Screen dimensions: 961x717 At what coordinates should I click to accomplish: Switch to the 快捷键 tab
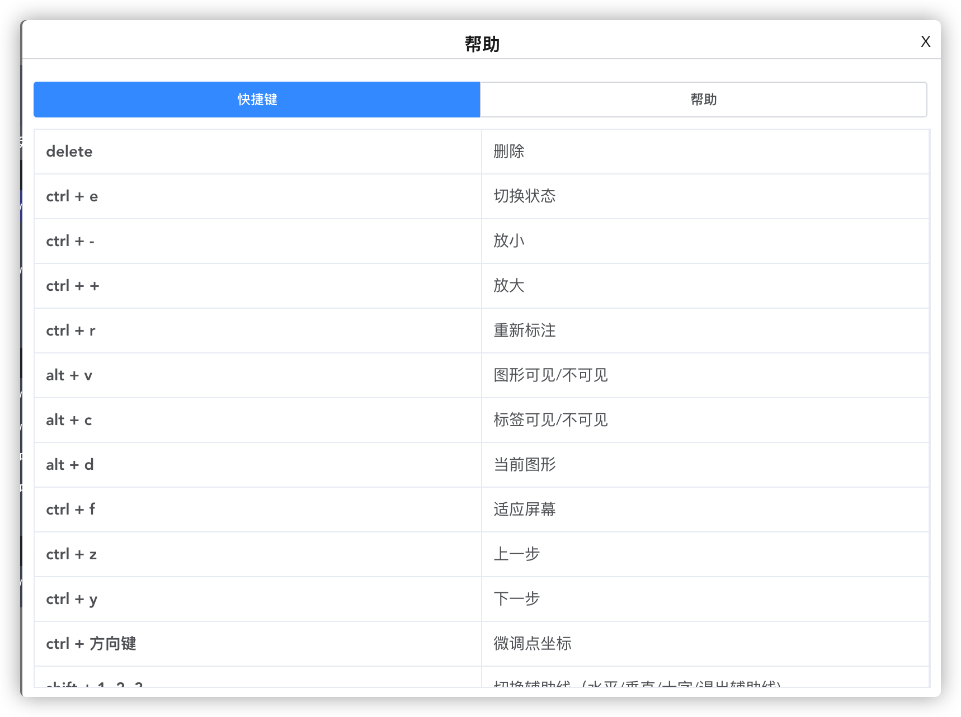pyautogui.click(x=257, y=100)
